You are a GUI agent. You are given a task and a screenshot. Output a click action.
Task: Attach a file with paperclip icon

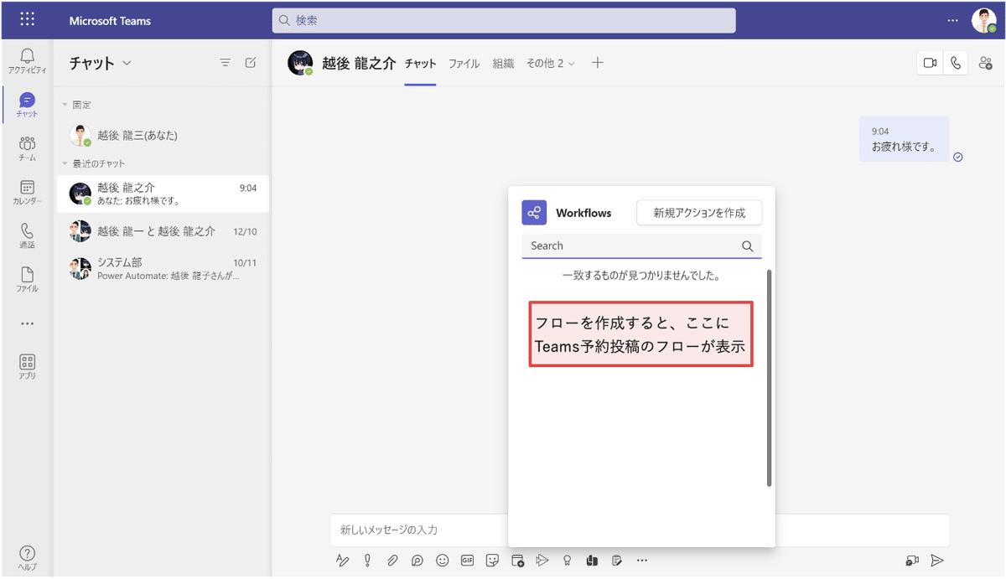click(x=392, y=561)
